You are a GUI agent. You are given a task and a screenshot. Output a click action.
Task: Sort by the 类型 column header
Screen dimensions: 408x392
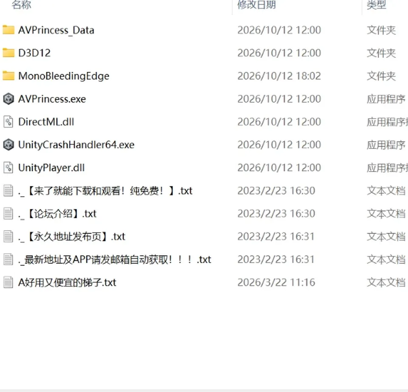[376, 4]
